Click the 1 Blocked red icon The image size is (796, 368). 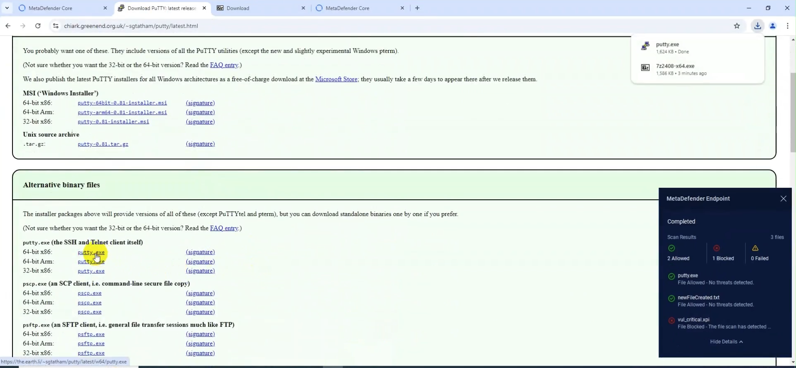pos(717,248)
